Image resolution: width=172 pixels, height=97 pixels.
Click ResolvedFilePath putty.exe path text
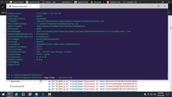coord(58,24)
